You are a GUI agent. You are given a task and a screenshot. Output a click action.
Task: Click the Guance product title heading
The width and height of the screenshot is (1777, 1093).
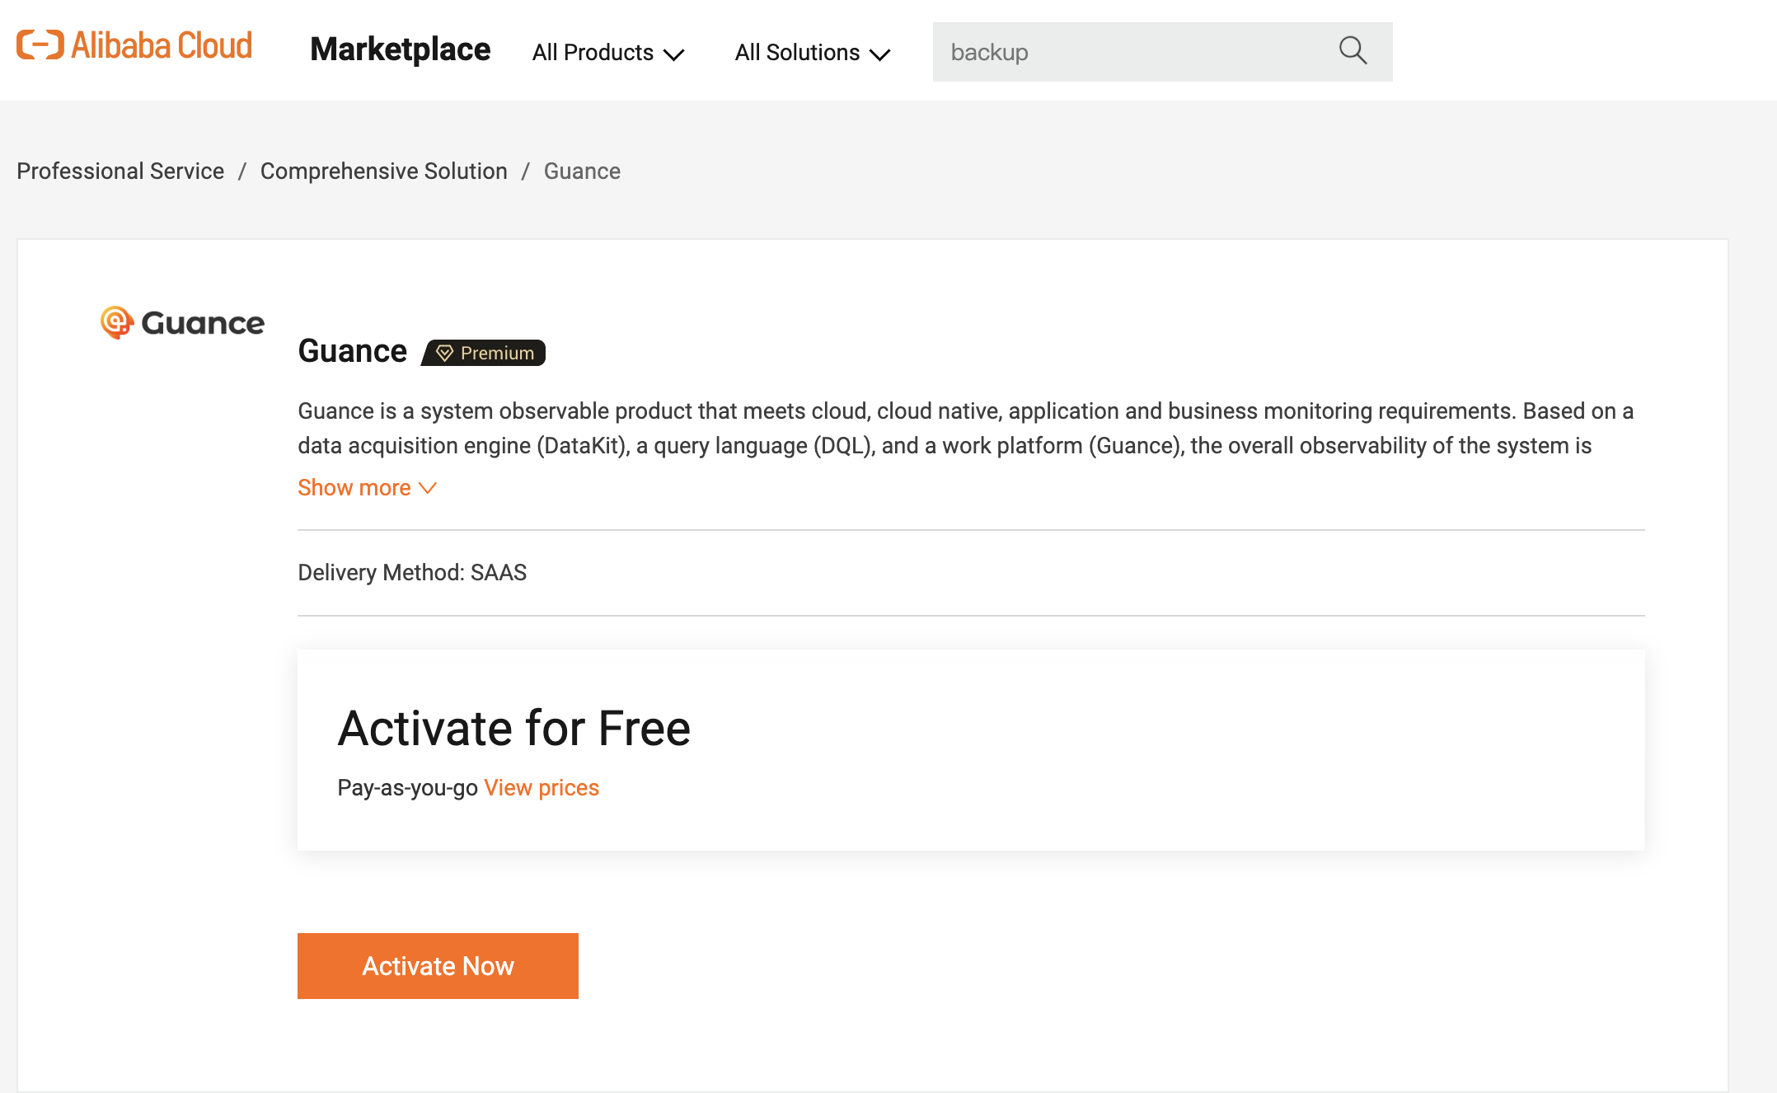click(352, 351)
